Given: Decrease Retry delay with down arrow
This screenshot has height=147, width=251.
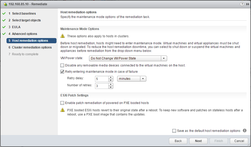Looking at the screenshot, I should [111, 80].
